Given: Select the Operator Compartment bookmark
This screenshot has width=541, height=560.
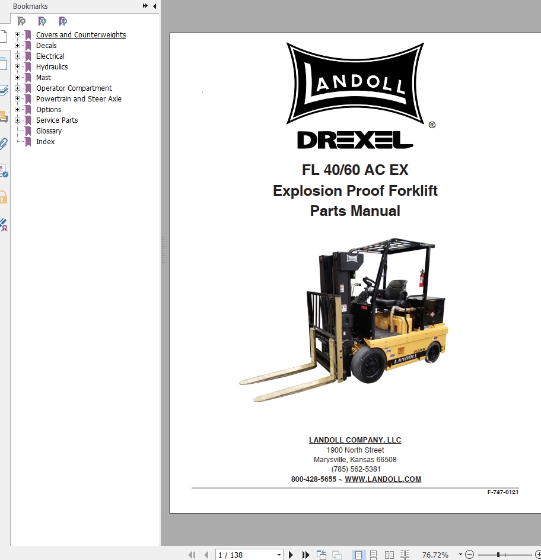Looking at the screenshot, I should tap(74, 88).
